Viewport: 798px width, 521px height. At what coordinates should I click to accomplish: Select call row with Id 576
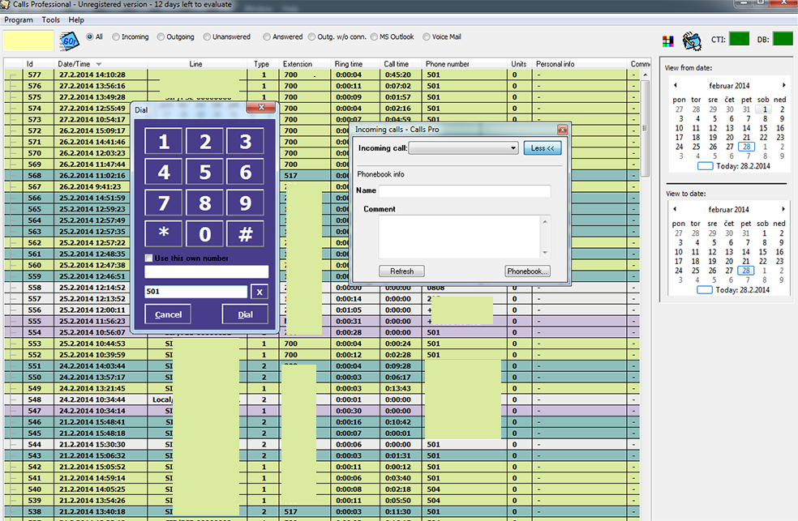click(322, 86)
